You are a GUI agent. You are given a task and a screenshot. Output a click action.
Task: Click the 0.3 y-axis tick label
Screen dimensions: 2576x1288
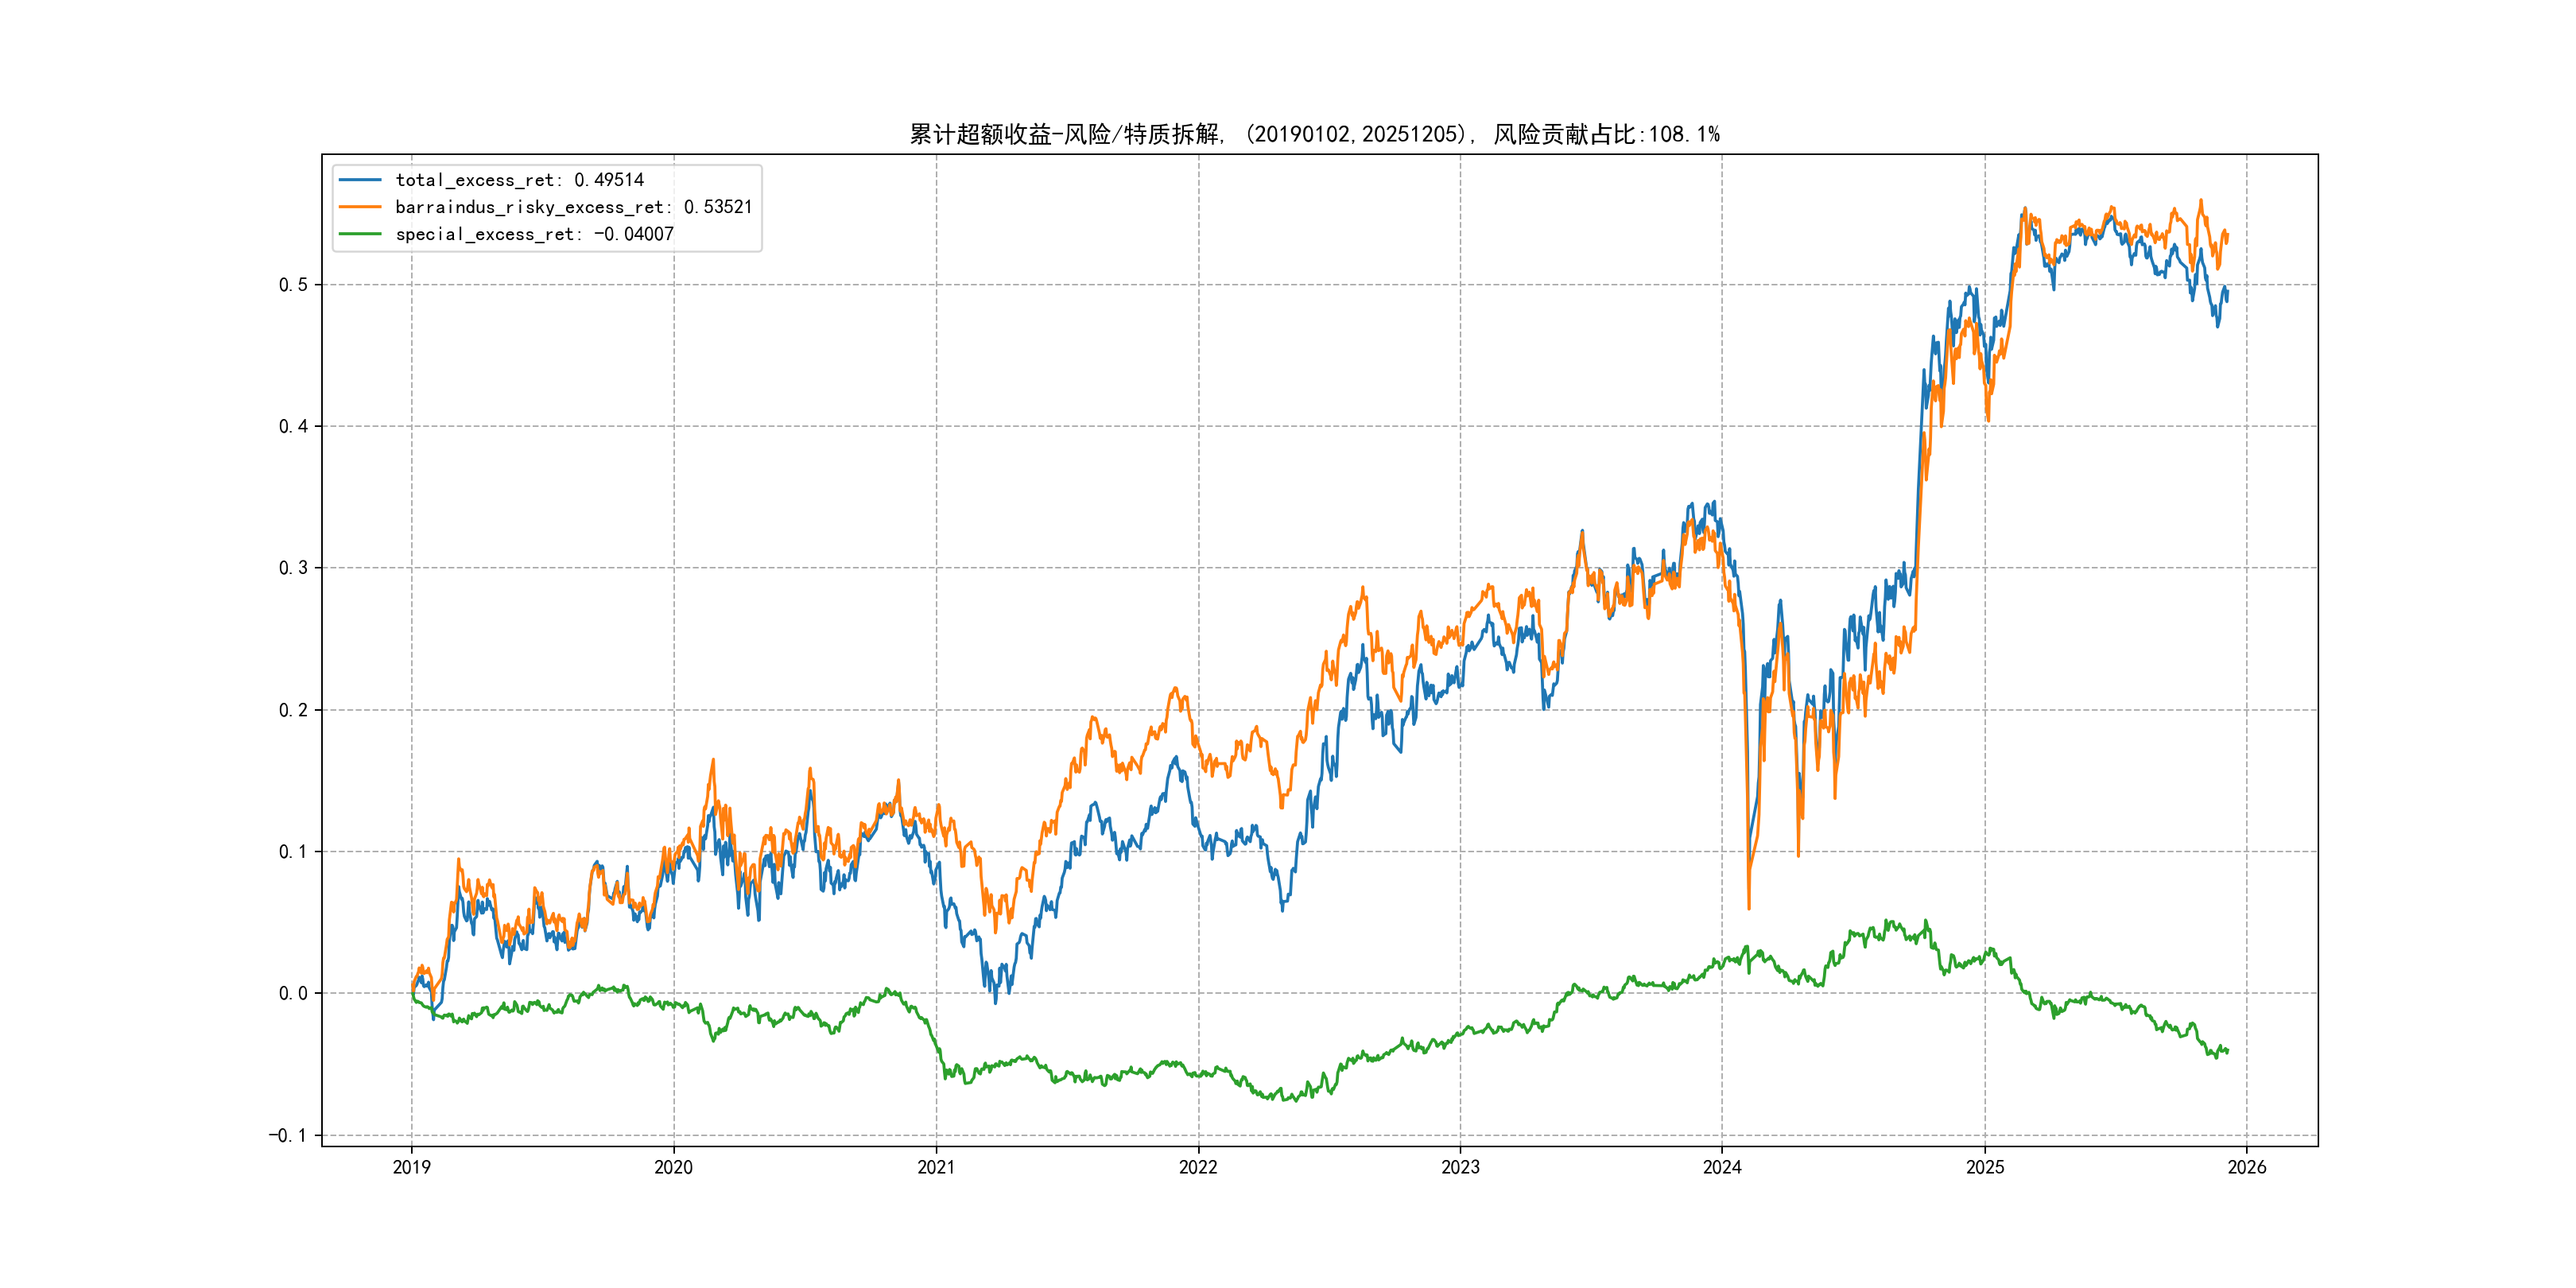click(x=293, y=568)
